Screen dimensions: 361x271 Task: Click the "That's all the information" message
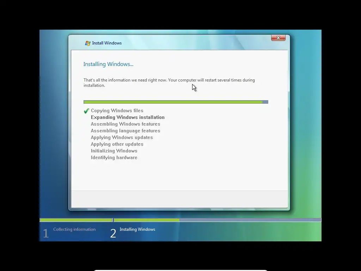pyautogui.click(x=169, y=83)
